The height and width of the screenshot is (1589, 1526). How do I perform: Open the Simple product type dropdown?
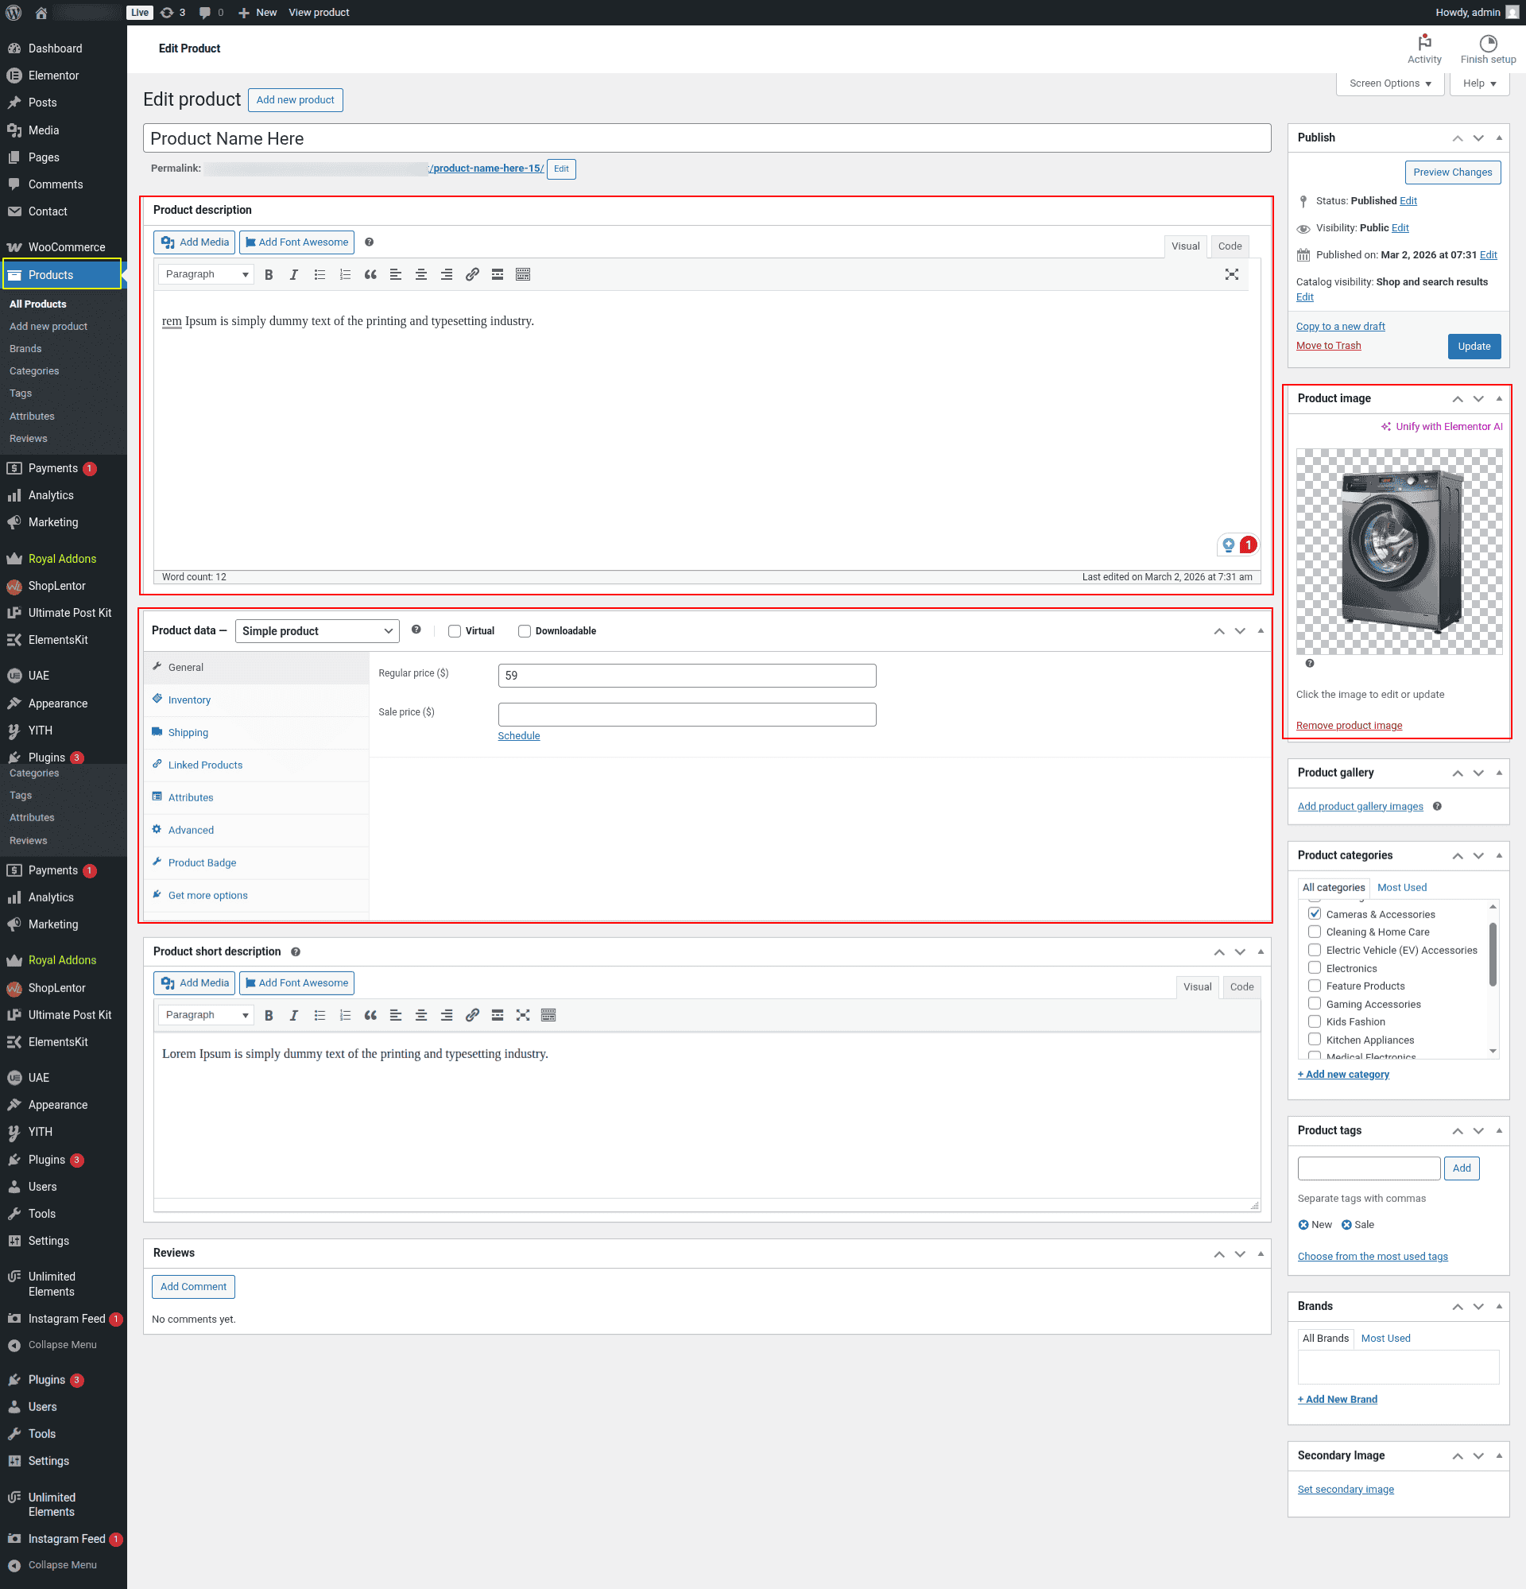[317, 630]
